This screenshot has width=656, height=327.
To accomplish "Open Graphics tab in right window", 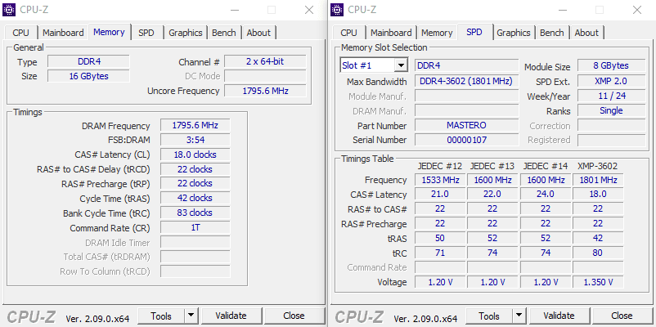I will point(514,33).
